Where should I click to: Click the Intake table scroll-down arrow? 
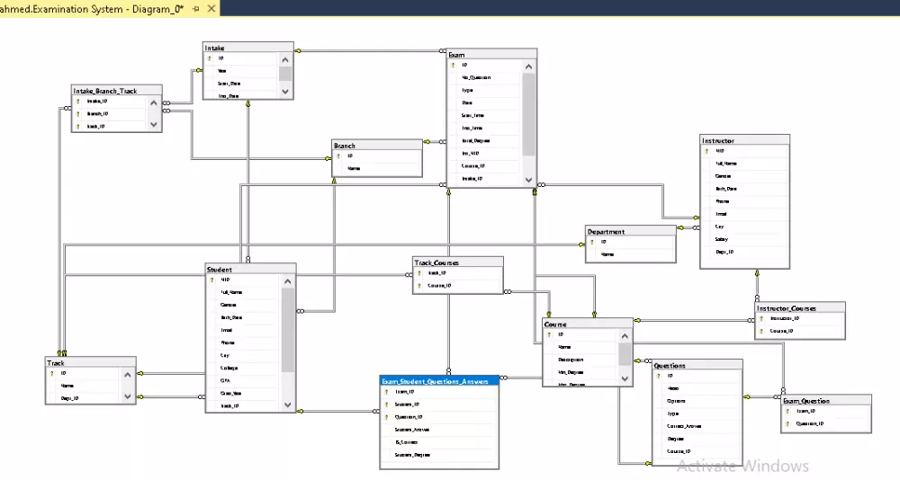coord(285,92)
